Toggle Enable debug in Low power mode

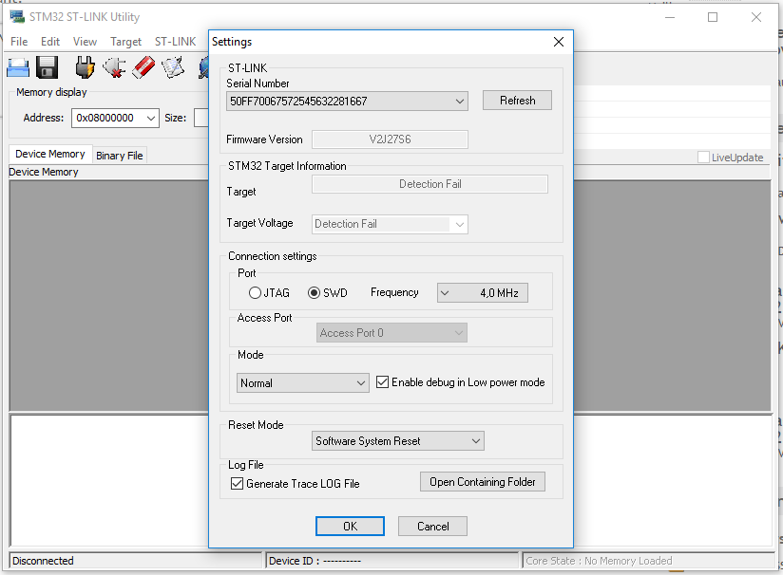coord(383,382)
